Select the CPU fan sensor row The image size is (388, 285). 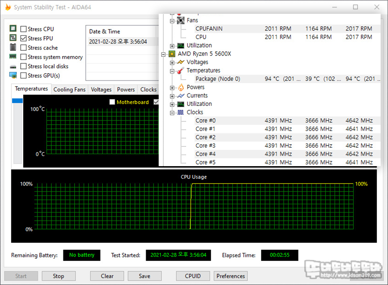tap(287, 37)
